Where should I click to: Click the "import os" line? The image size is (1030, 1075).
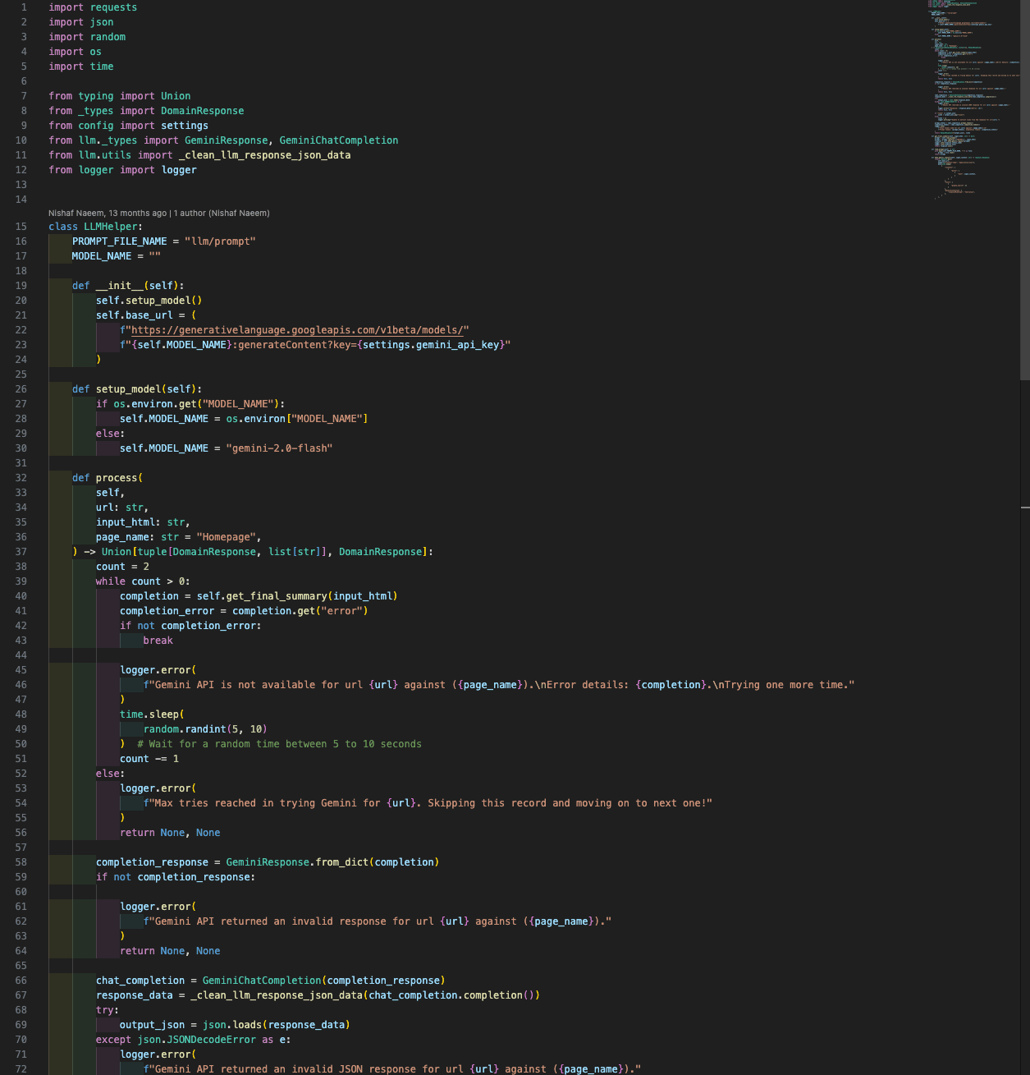point(75,52)
